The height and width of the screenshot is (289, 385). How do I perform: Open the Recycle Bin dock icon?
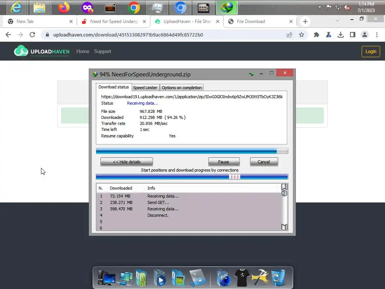pyautogui.click(x=278, y=278)
